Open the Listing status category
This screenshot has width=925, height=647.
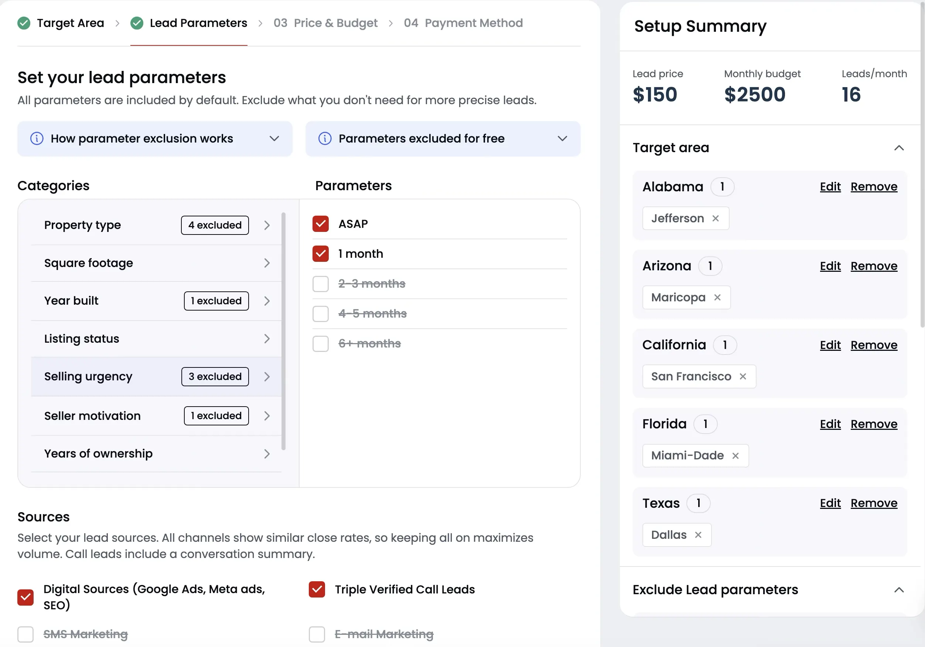point(156,339)
